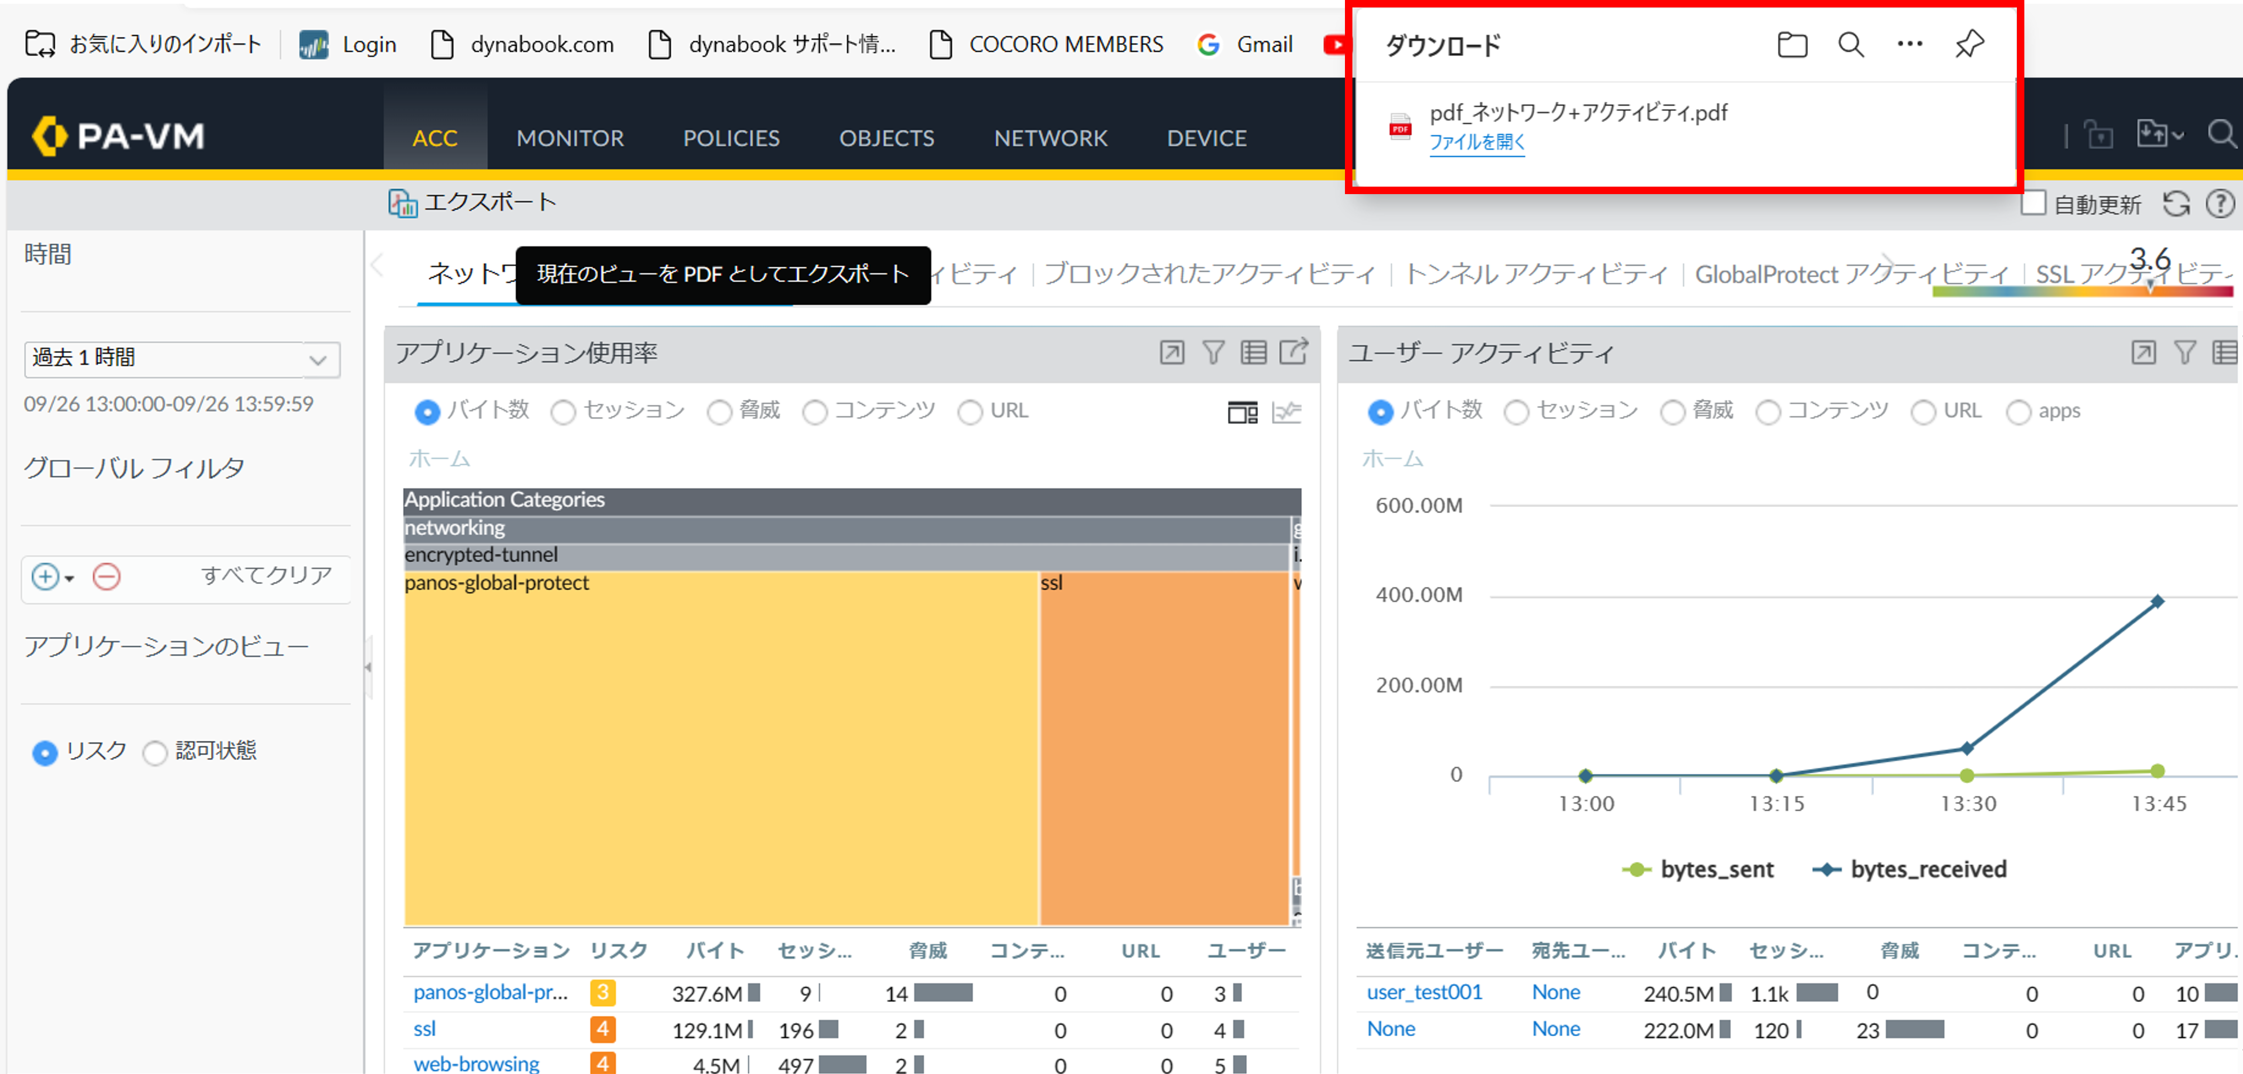
Task: Click the Export (エクスポート) PDF icon
Action: [402, 203]
